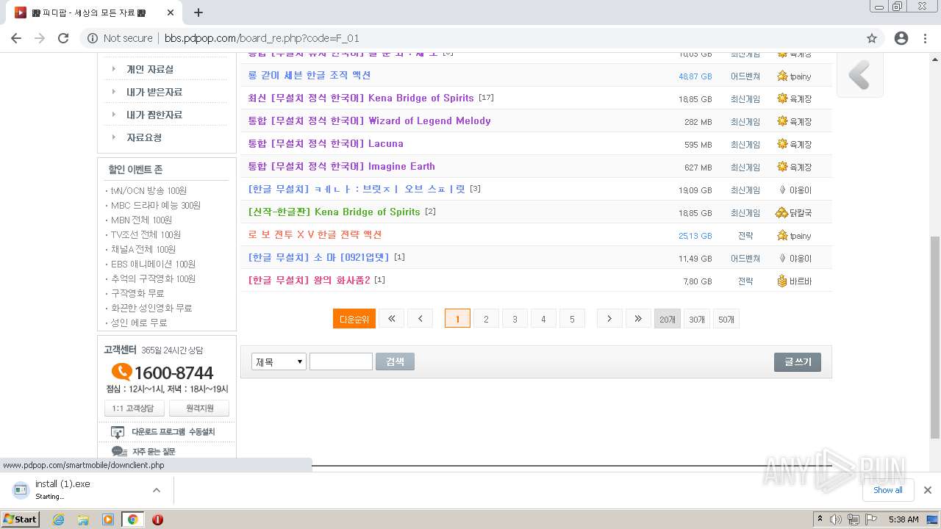Go to page 2

pyautogui.click(x=486, y=318)
